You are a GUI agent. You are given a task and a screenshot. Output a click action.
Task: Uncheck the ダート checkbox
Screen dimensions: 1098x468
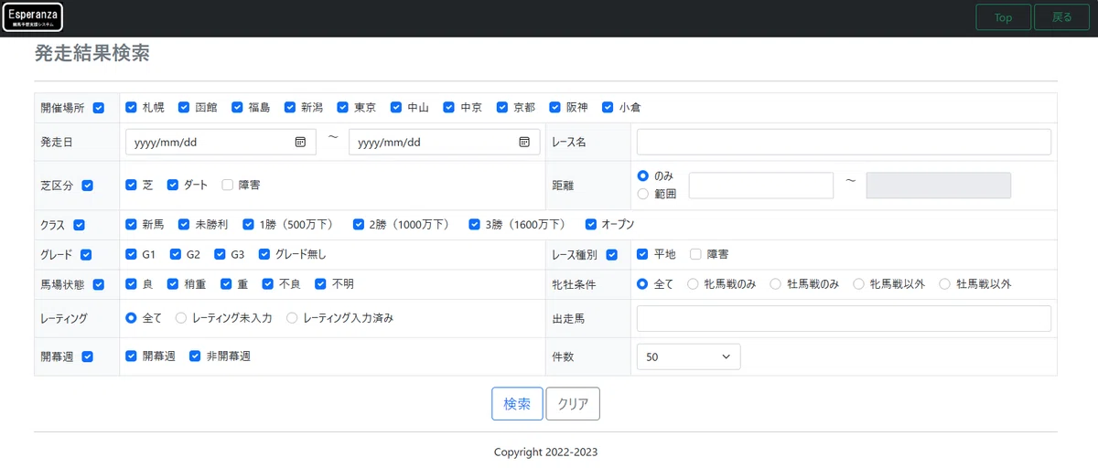173,185
